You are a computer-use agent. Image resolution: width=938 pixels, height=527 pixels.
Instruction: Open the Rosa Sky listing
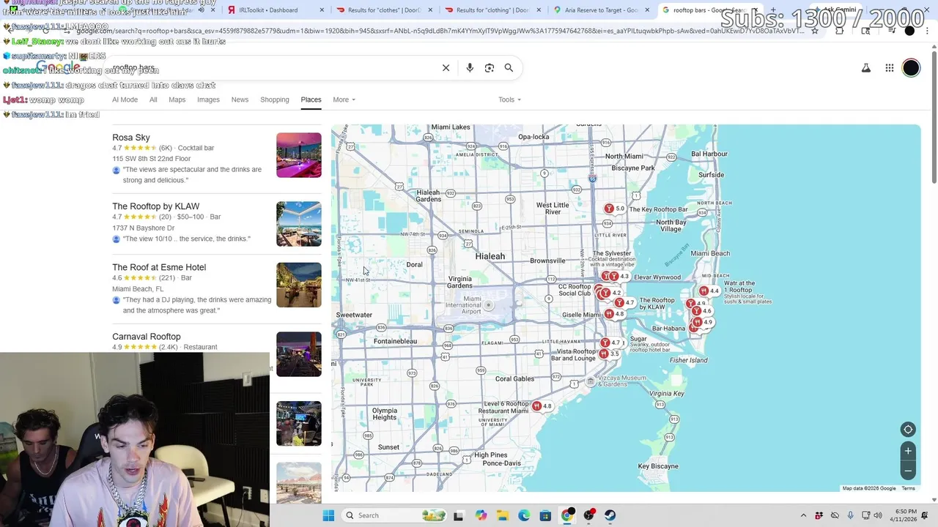click(x=131, y=138)
